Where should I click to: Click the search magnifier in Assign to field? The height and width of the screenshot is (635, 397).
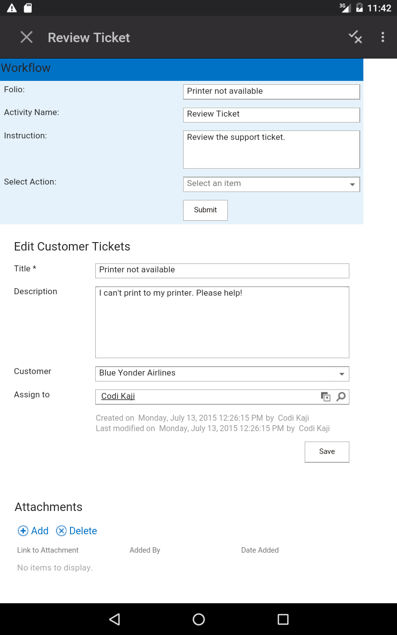point(341,396)
